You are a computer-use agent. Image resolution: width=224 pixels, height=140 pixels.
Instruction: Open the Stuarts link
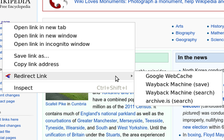pyautogui.click(x=113, y=135)
